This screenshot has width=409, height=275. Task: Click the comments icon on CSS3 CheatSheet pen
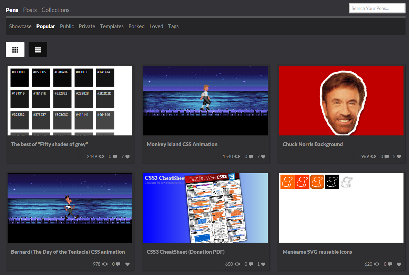[250, 264]
